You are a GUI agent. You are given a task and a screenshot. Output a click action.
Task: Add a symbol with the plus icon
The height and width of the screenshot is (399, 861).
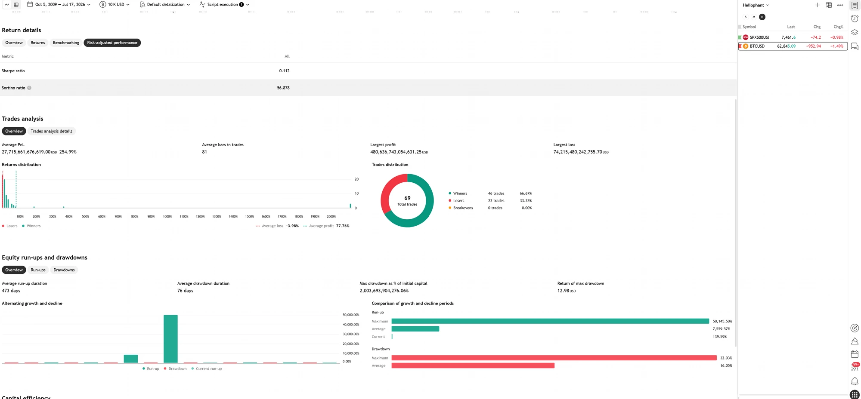tap(818, 5)
